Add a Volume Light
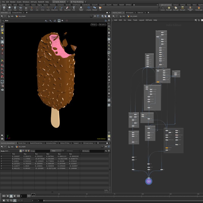 coord(199,8)
